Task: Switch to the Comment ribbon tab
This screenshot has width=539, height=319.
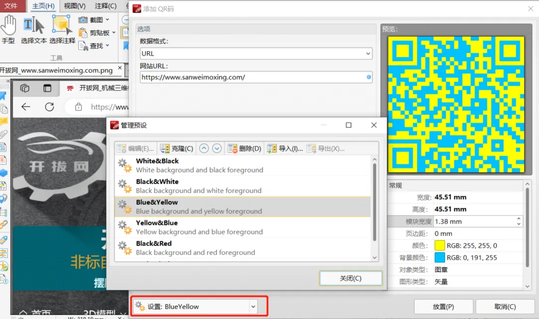Action: (105, 6)
